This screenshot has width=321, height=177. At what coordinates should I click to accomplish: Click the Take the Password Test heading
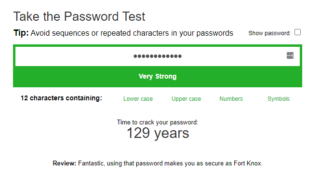pos(79,16)
